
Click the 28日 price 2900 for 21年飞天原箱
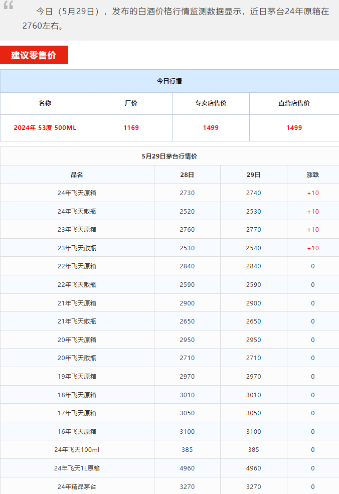187,303
